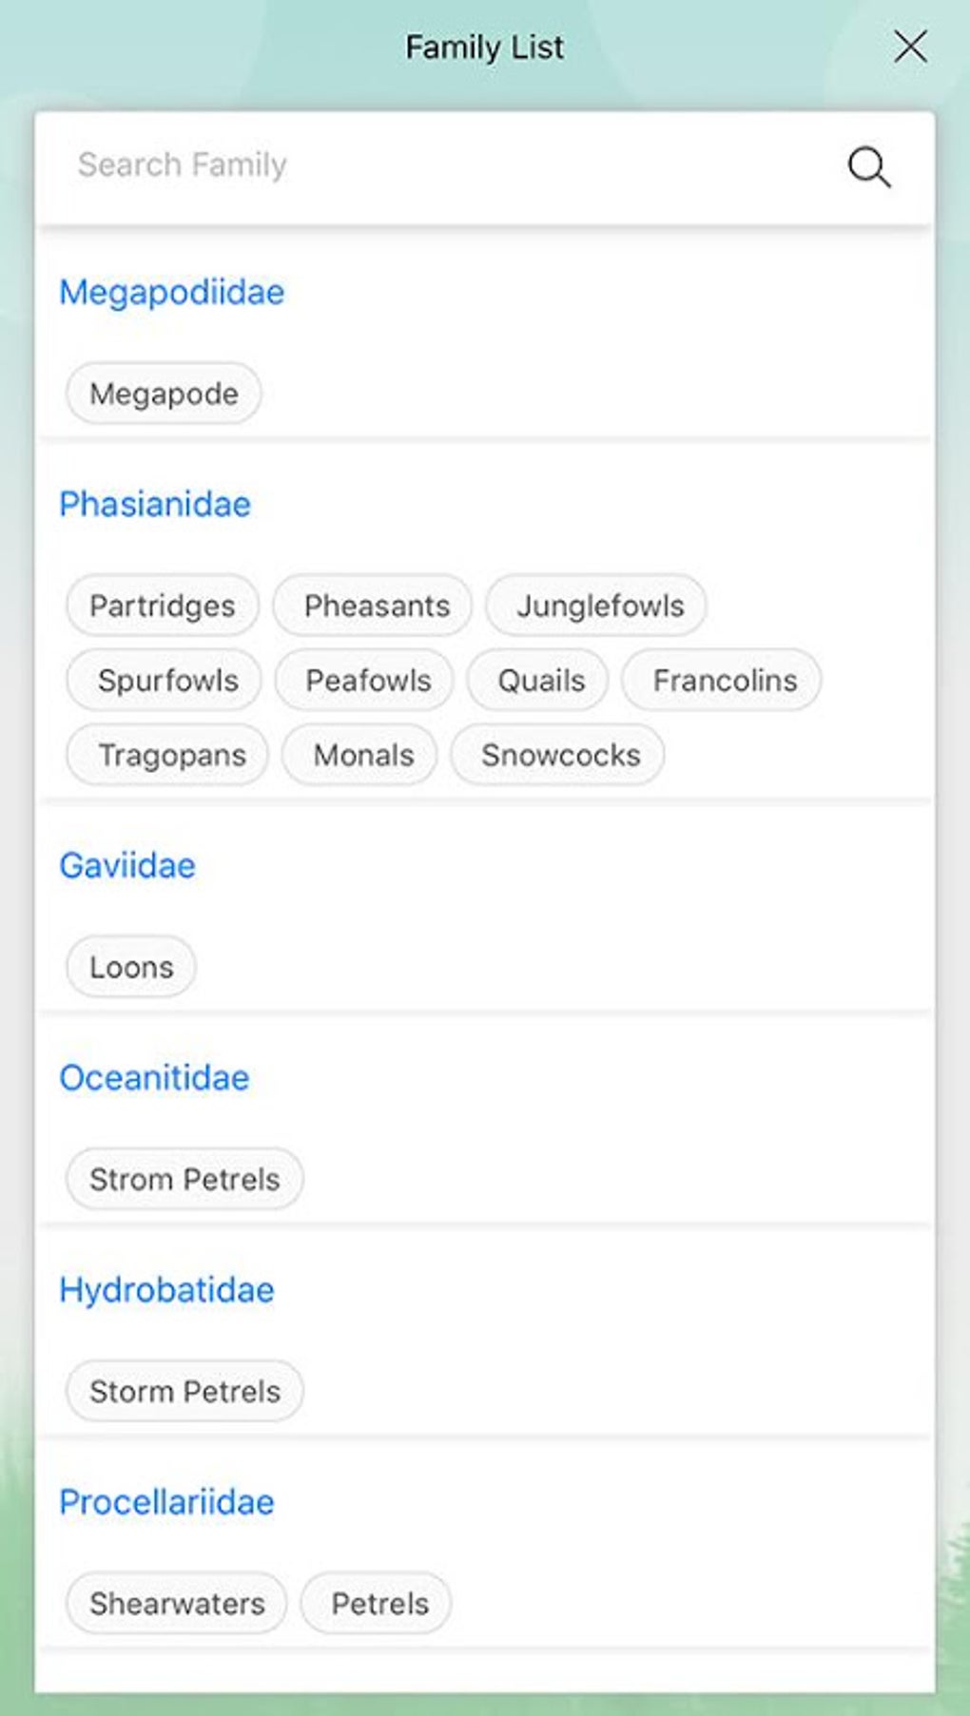Select the Megapode chip
The image size is (970, 1716).
(164, 394)
